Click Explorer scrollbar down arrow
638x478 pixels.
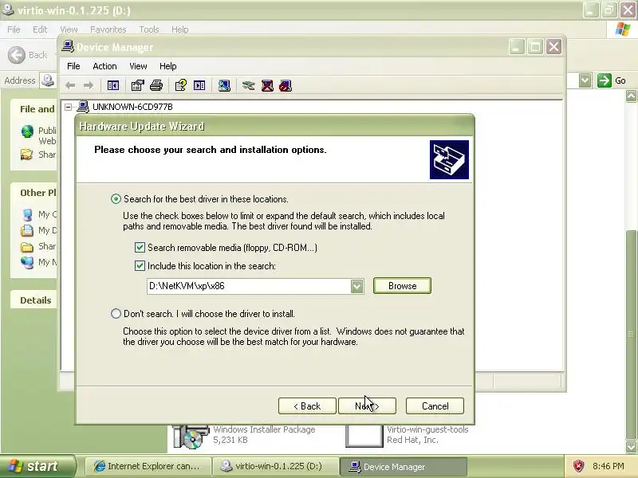point(631,447)
